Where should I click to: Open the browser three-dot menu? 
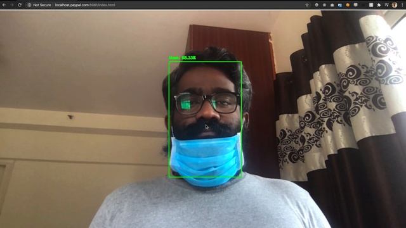(402, 5)
